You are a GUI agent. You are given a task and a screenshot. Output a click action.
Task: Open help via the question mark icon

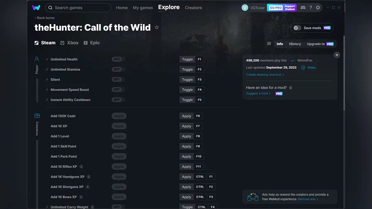(311, 7)
